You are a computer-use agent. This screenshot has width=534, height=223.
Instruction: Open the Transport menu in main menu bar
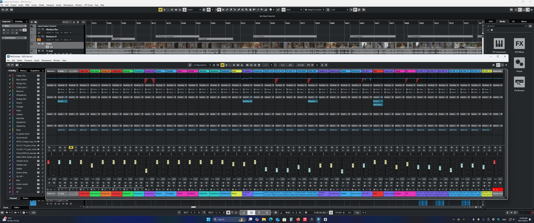[50, 5]
